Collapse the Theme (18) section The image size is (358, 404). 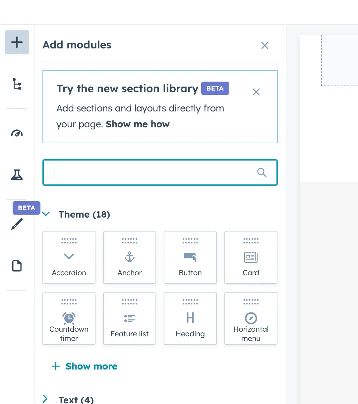(x=46, y=214)
